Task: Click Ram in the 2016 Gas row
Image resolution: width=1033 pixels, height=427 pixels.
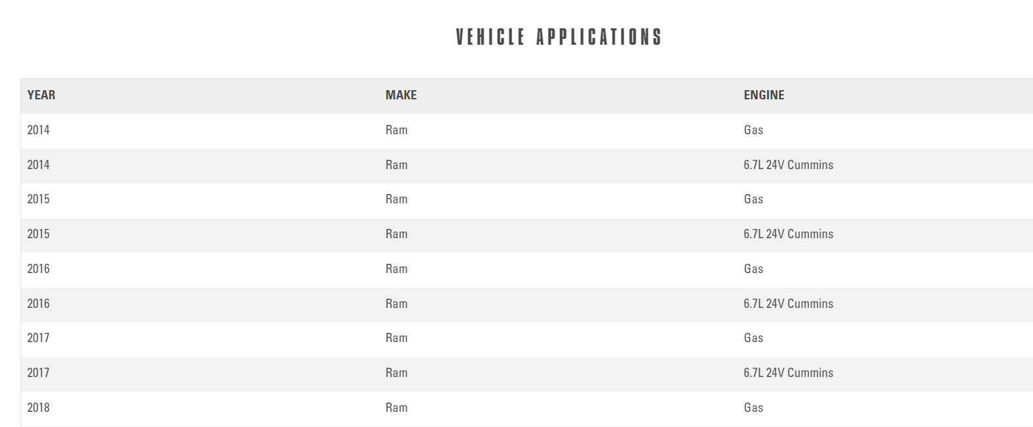Action: (x=396, y=269)
